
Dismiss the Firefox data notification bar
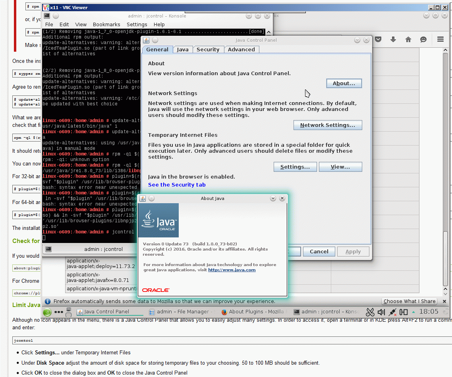[444, 301]
